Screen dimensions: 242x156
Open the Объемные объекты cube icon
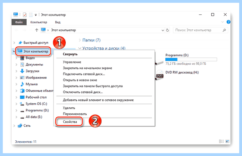[x=22, y=90]
